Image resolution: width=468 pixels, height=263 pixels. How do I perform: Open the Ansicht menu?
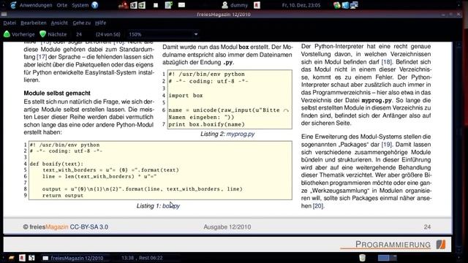59,23
